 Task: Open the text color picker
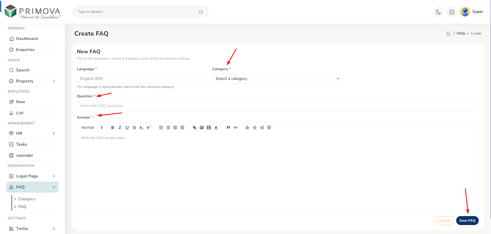216,127
